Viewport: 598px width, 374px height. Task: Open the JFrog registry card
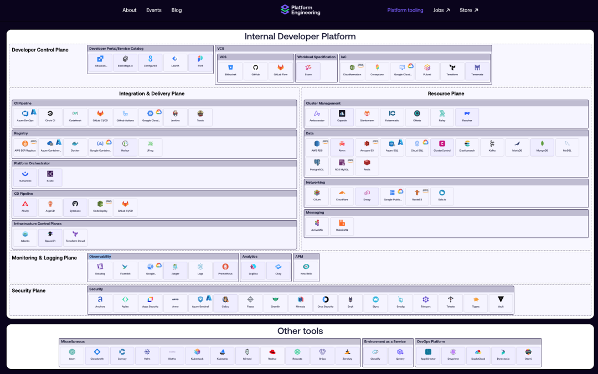click(x=150, y=147)
